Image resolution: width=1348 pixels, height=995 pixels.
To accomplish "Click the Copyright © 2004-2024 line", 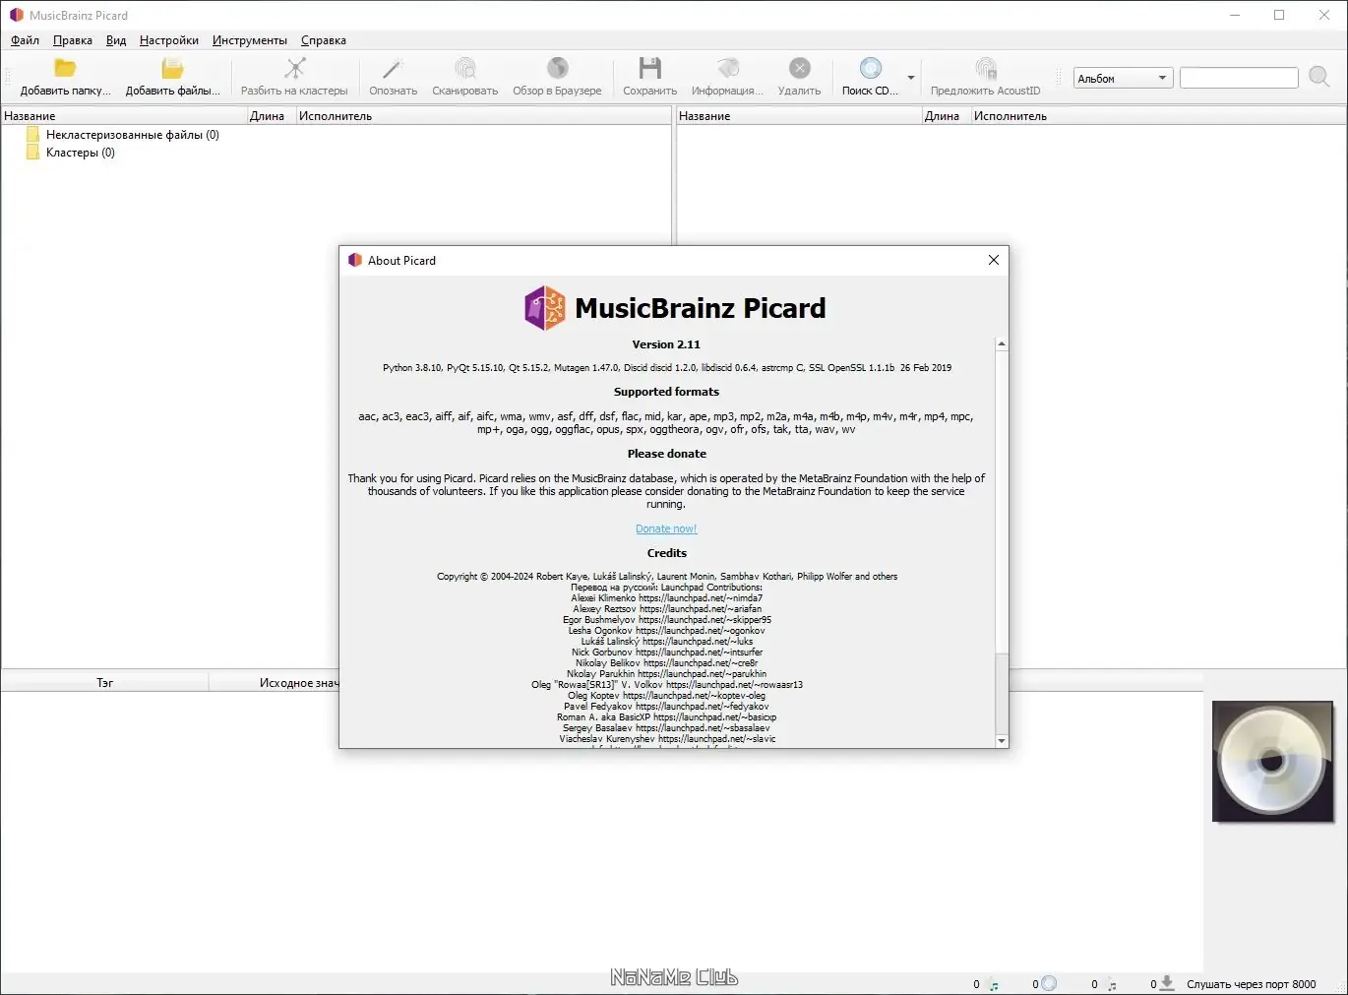I will [667, 577].
